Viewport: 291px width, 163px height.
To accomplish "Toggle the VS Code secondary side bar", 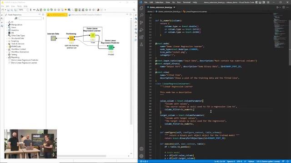I will [x=264, y=2].
